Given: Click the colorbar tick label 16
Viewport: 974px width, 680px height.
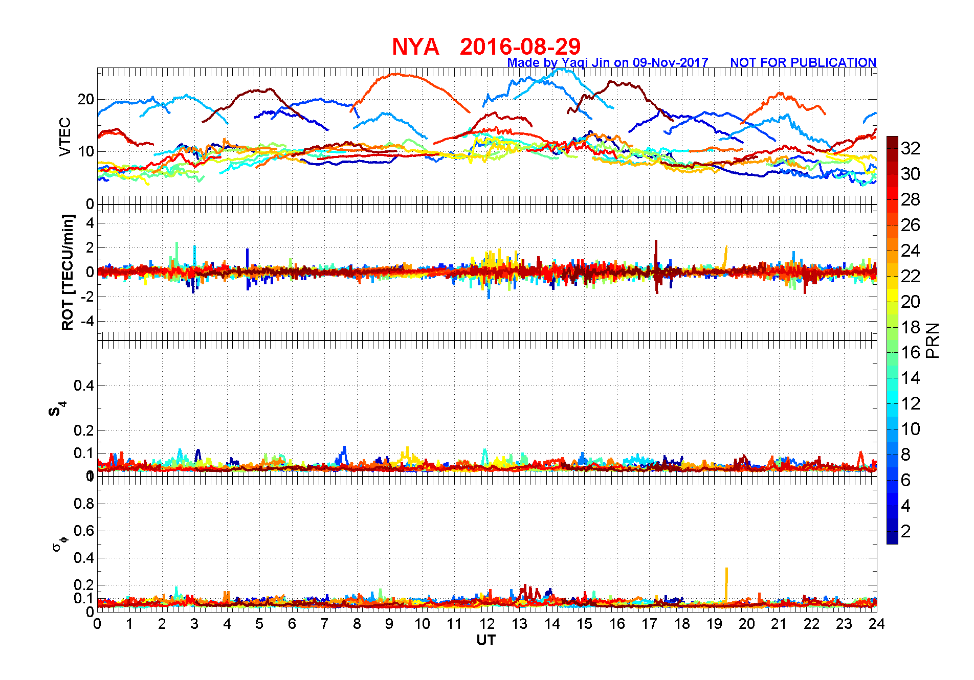Looking at the screenshot, I should (x=911, y=352).
